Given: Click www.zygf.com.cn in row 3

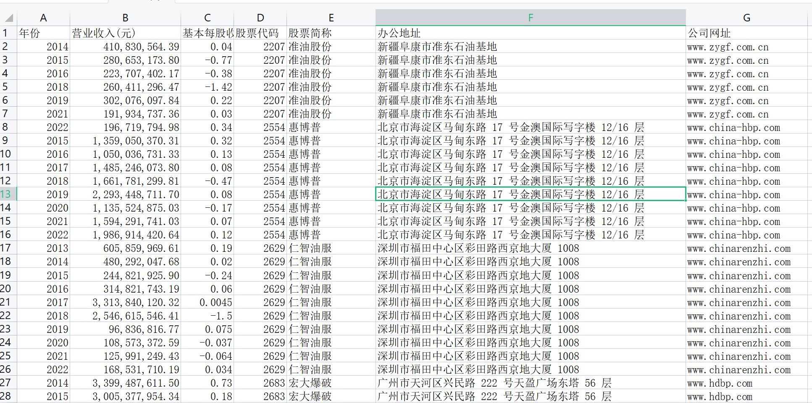Looking at the screenshot, I should pyautogui.click(x=746, y=60).
